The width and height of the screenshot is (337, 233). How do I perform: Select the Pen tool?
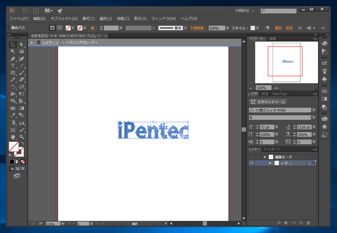coord(13,59)
